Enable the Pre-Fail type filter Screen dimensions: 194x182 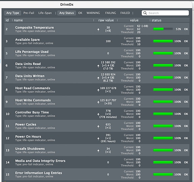29,13
